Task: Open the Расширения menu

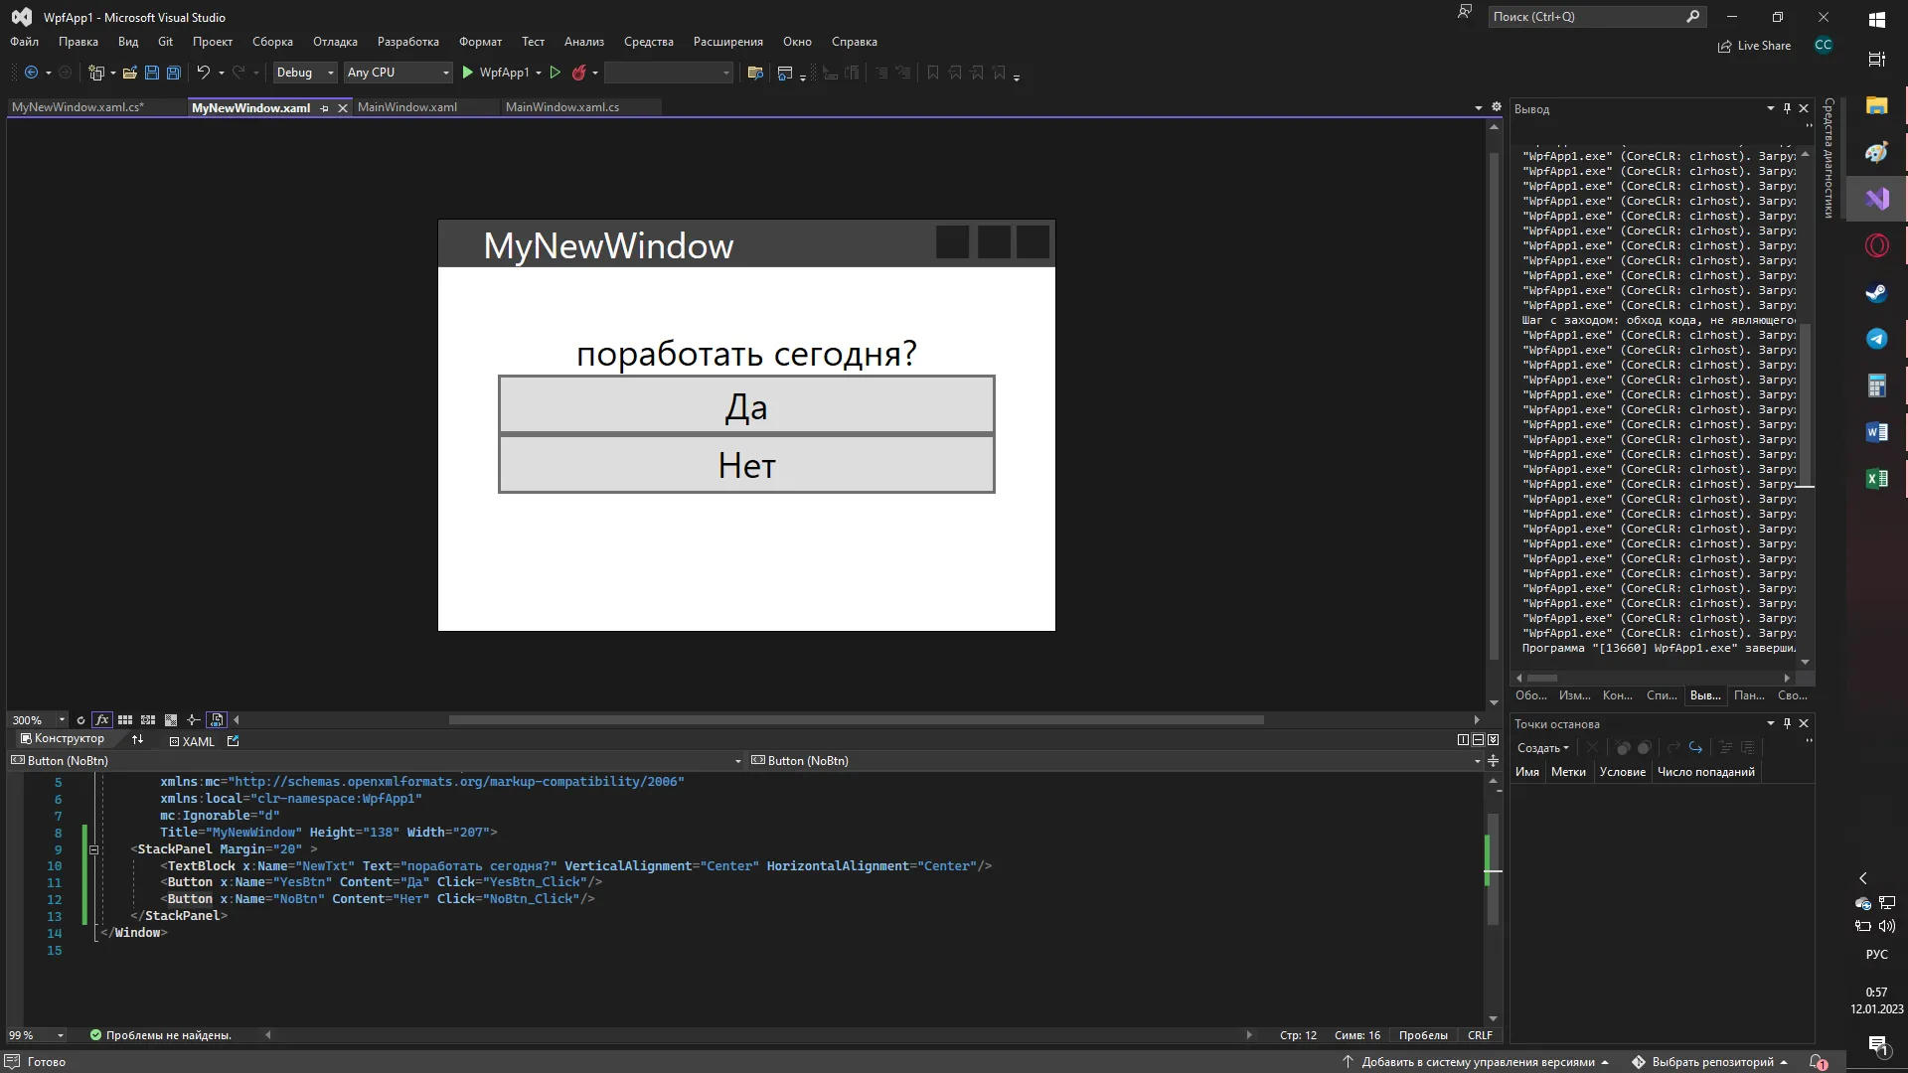Action: (x=728, y=42)
